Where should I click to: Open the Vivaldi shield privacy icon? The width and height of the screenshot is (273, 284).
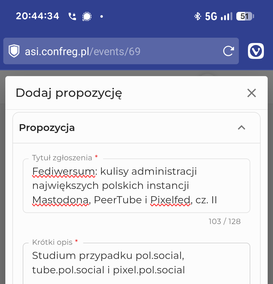coord(14,51)
